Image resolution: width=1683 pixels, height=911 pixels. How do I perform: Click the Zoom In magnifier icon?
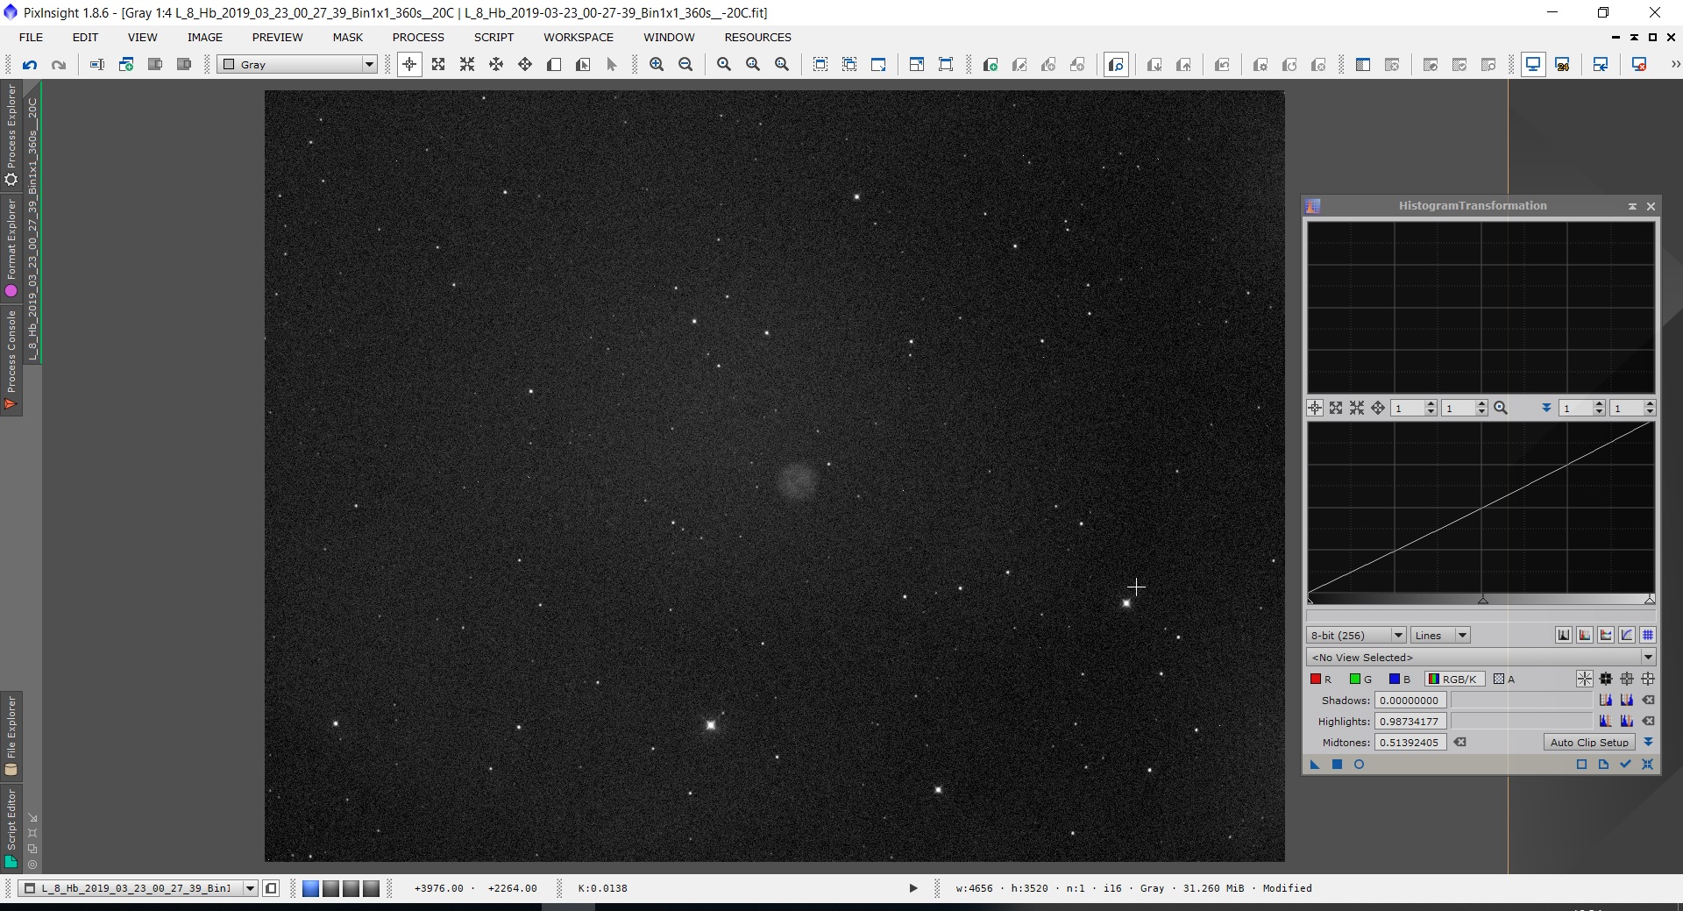tap(657, 64)
